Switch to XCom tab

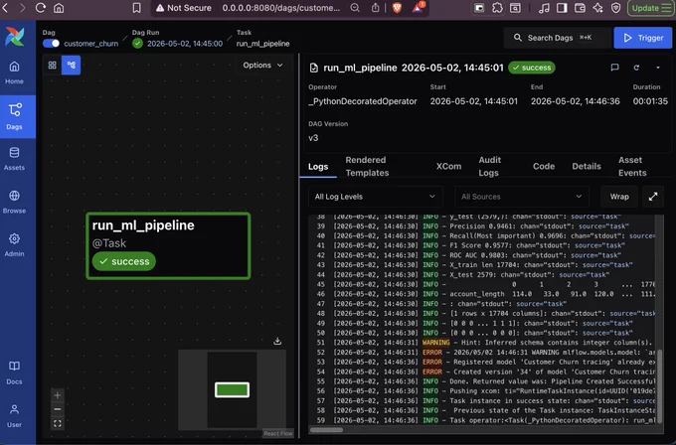[x=448, y=166]
